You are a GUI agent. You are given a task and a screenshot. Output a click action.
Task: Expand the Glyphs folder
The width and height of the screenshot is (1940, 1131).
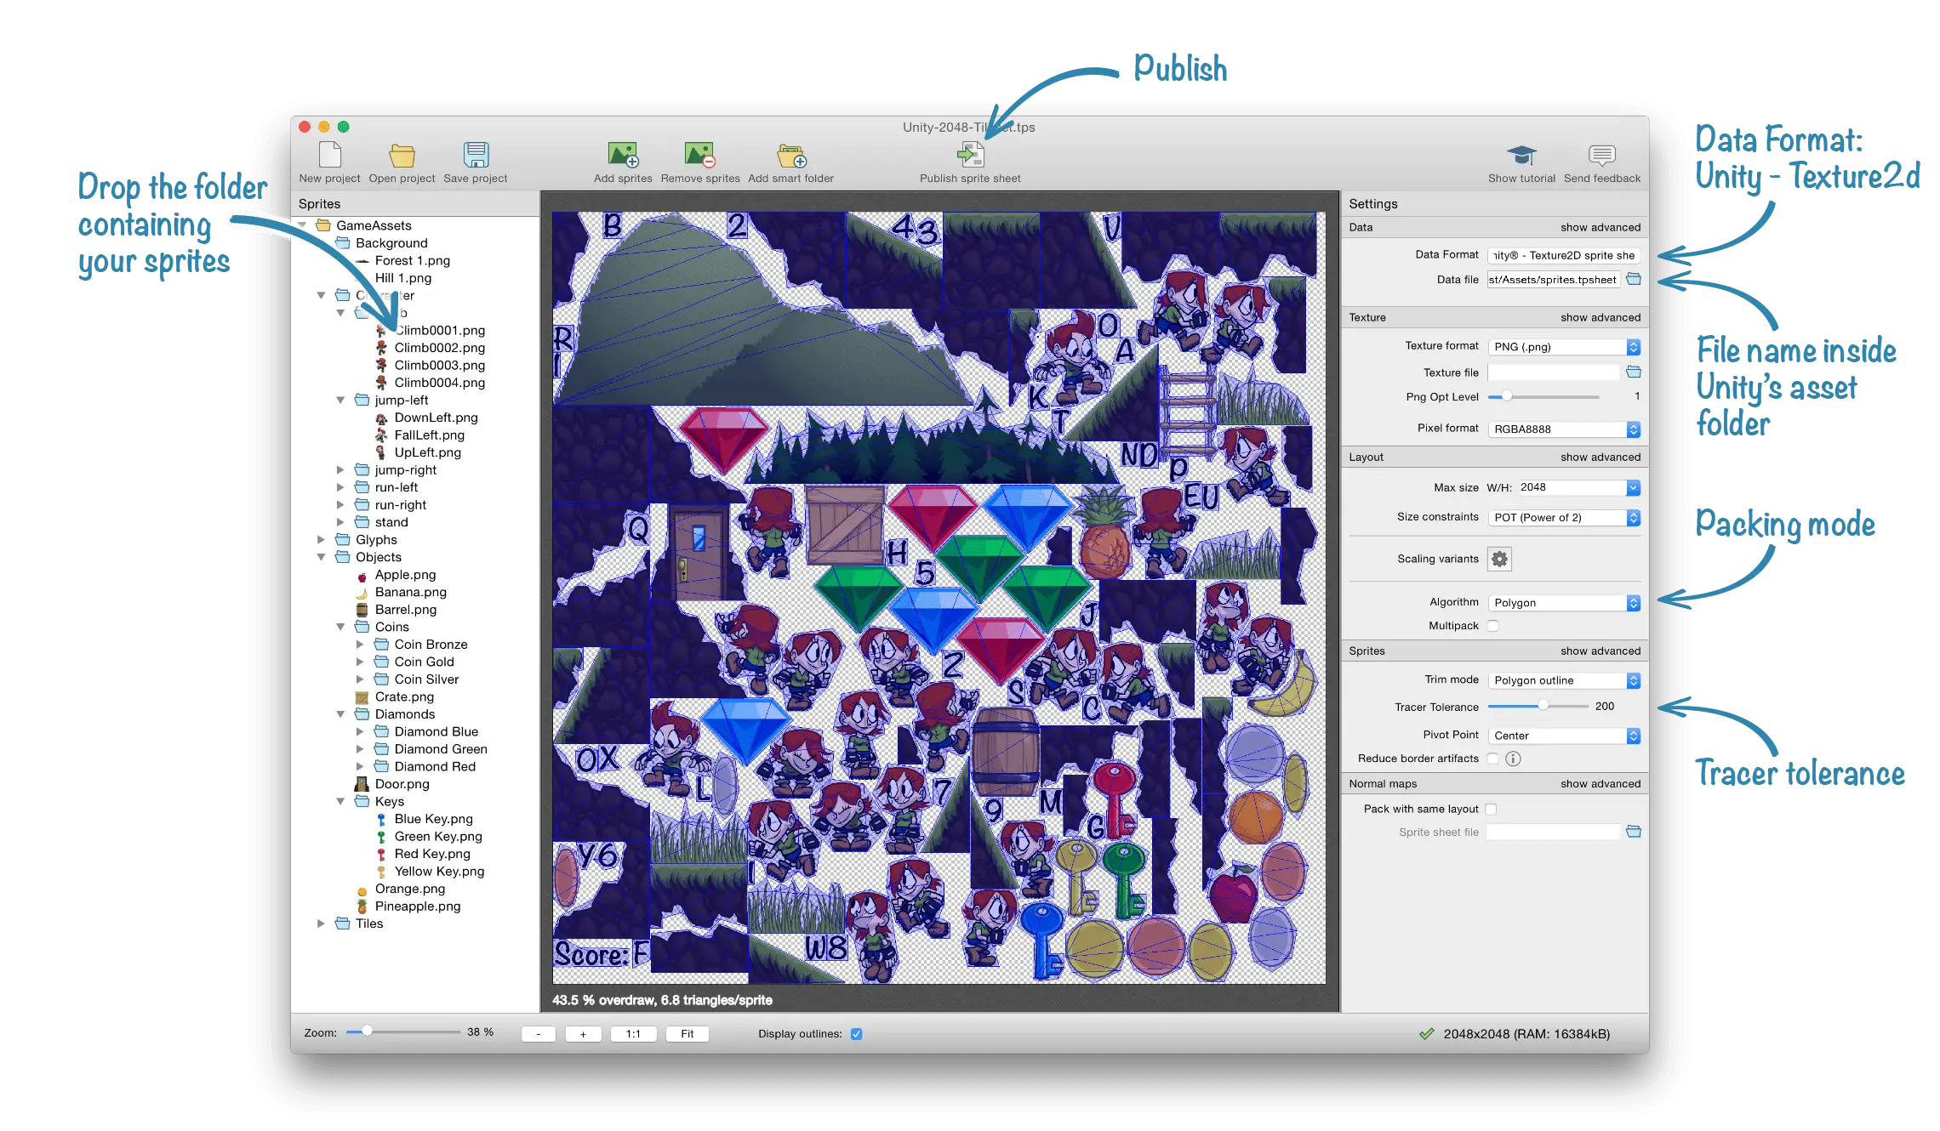[x=321, y=540]
